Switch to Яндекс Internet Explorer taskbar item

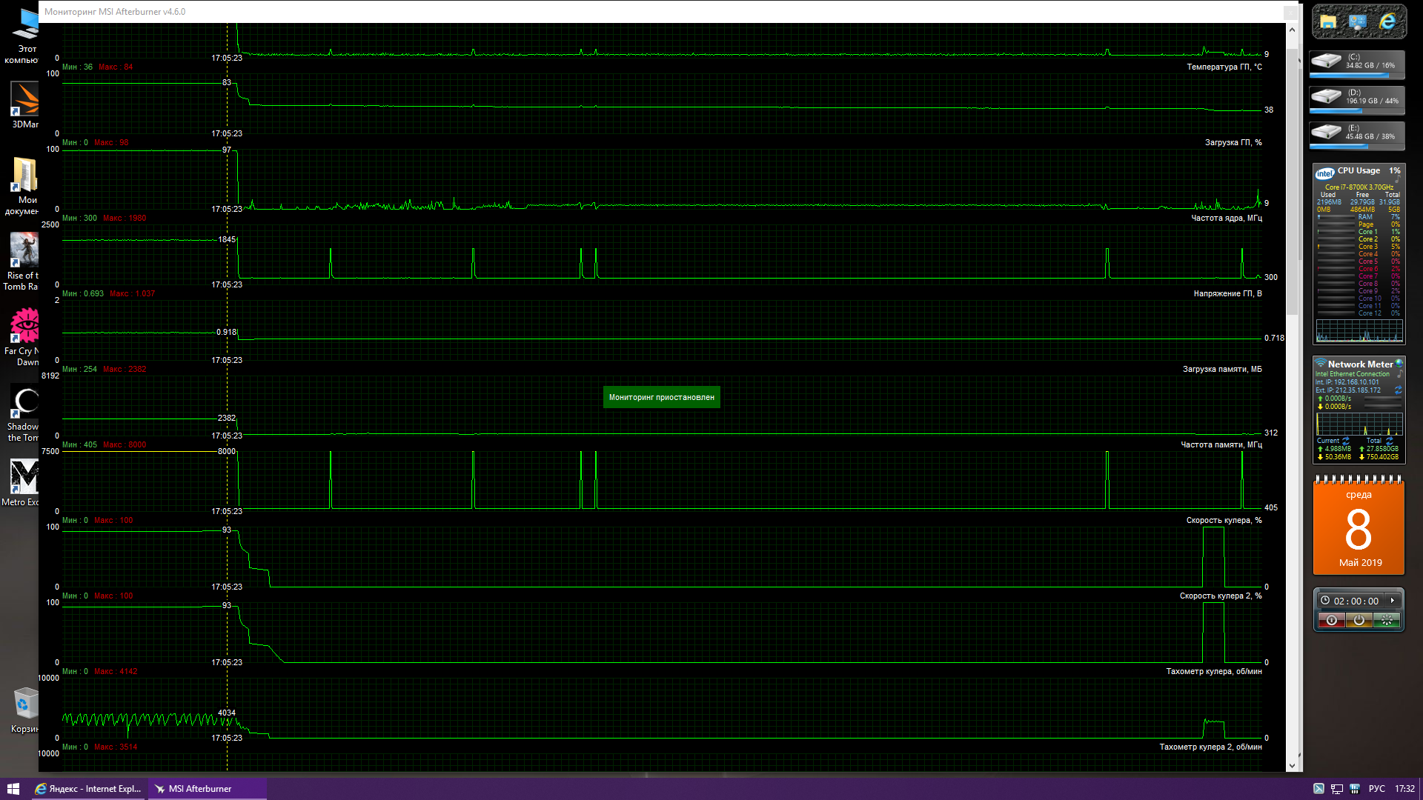89,789
